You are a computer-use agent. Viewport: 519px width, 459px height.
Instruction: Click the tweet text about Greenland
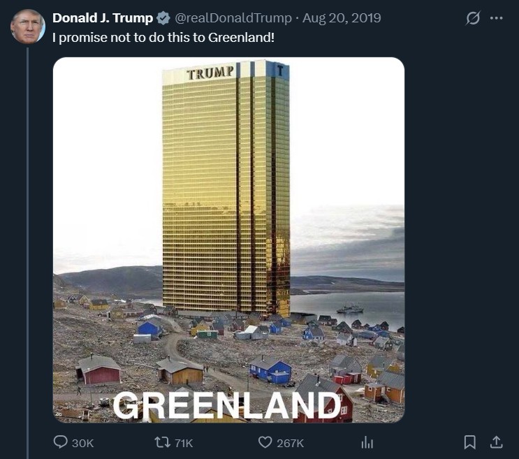point(163,36)
